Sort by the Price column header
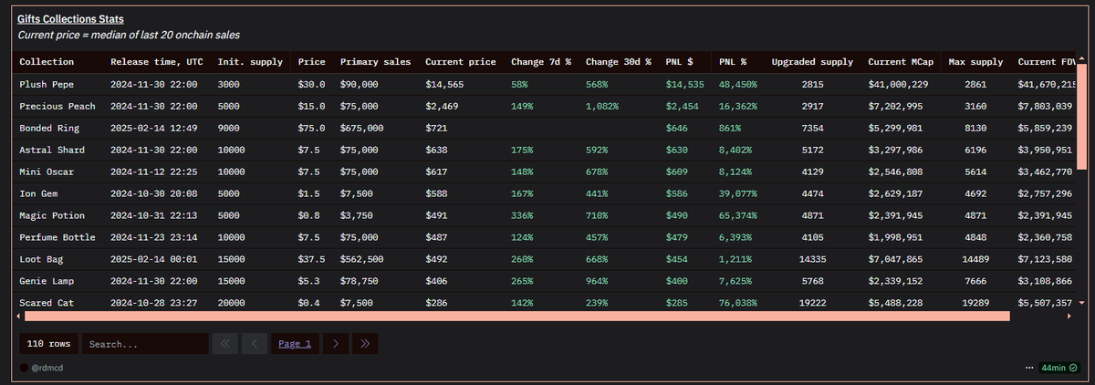The image size is (1095, 385). [x=311, y=62]
